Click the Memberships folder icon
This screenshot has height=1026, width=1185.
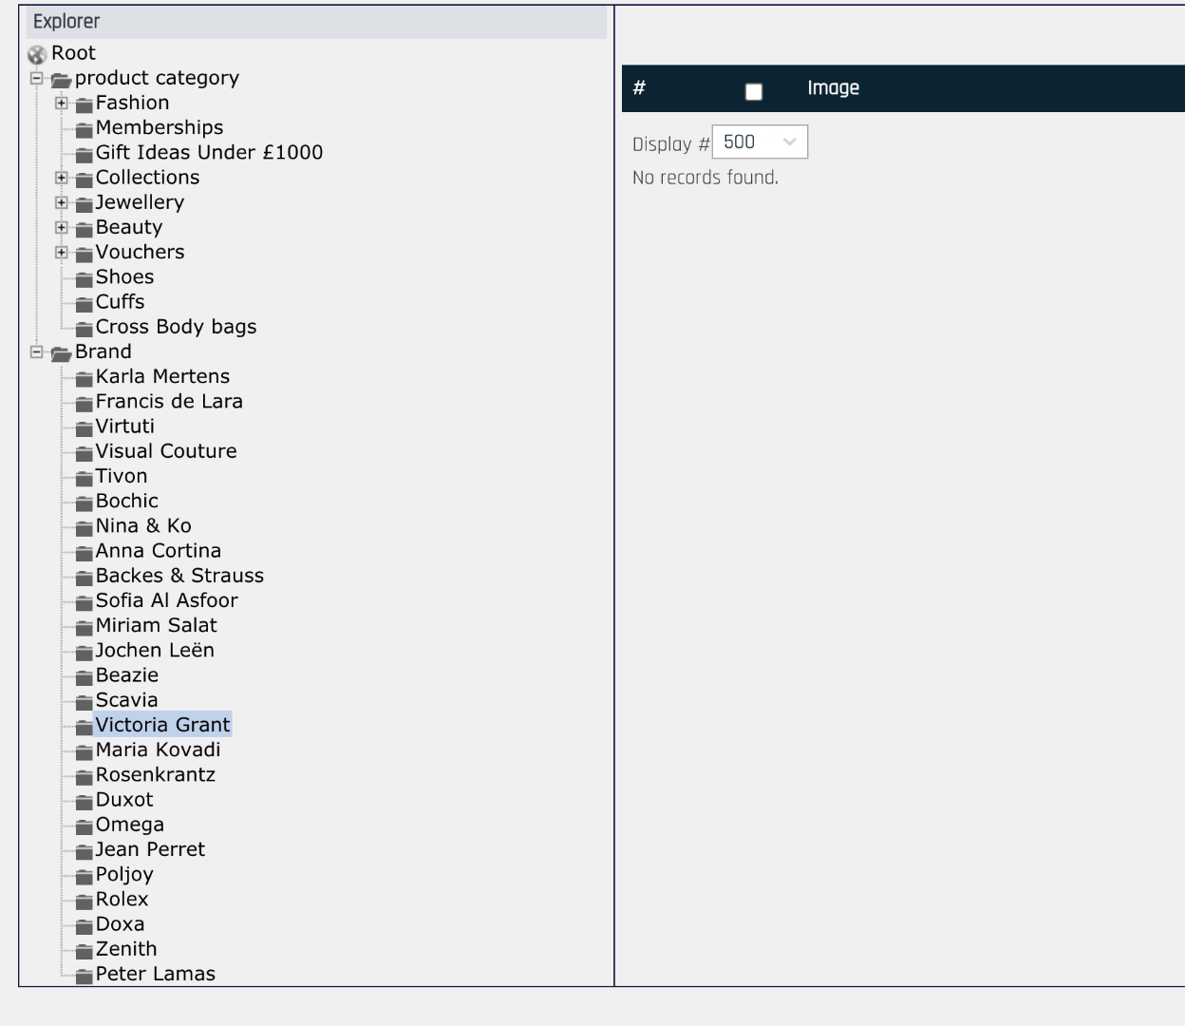(x=85, y=129)
